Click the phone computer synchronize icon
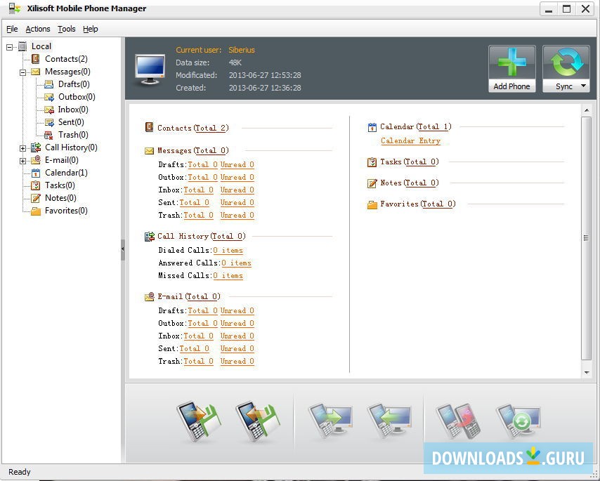Viewport: 600px width, 481px height. click(518, 421)
